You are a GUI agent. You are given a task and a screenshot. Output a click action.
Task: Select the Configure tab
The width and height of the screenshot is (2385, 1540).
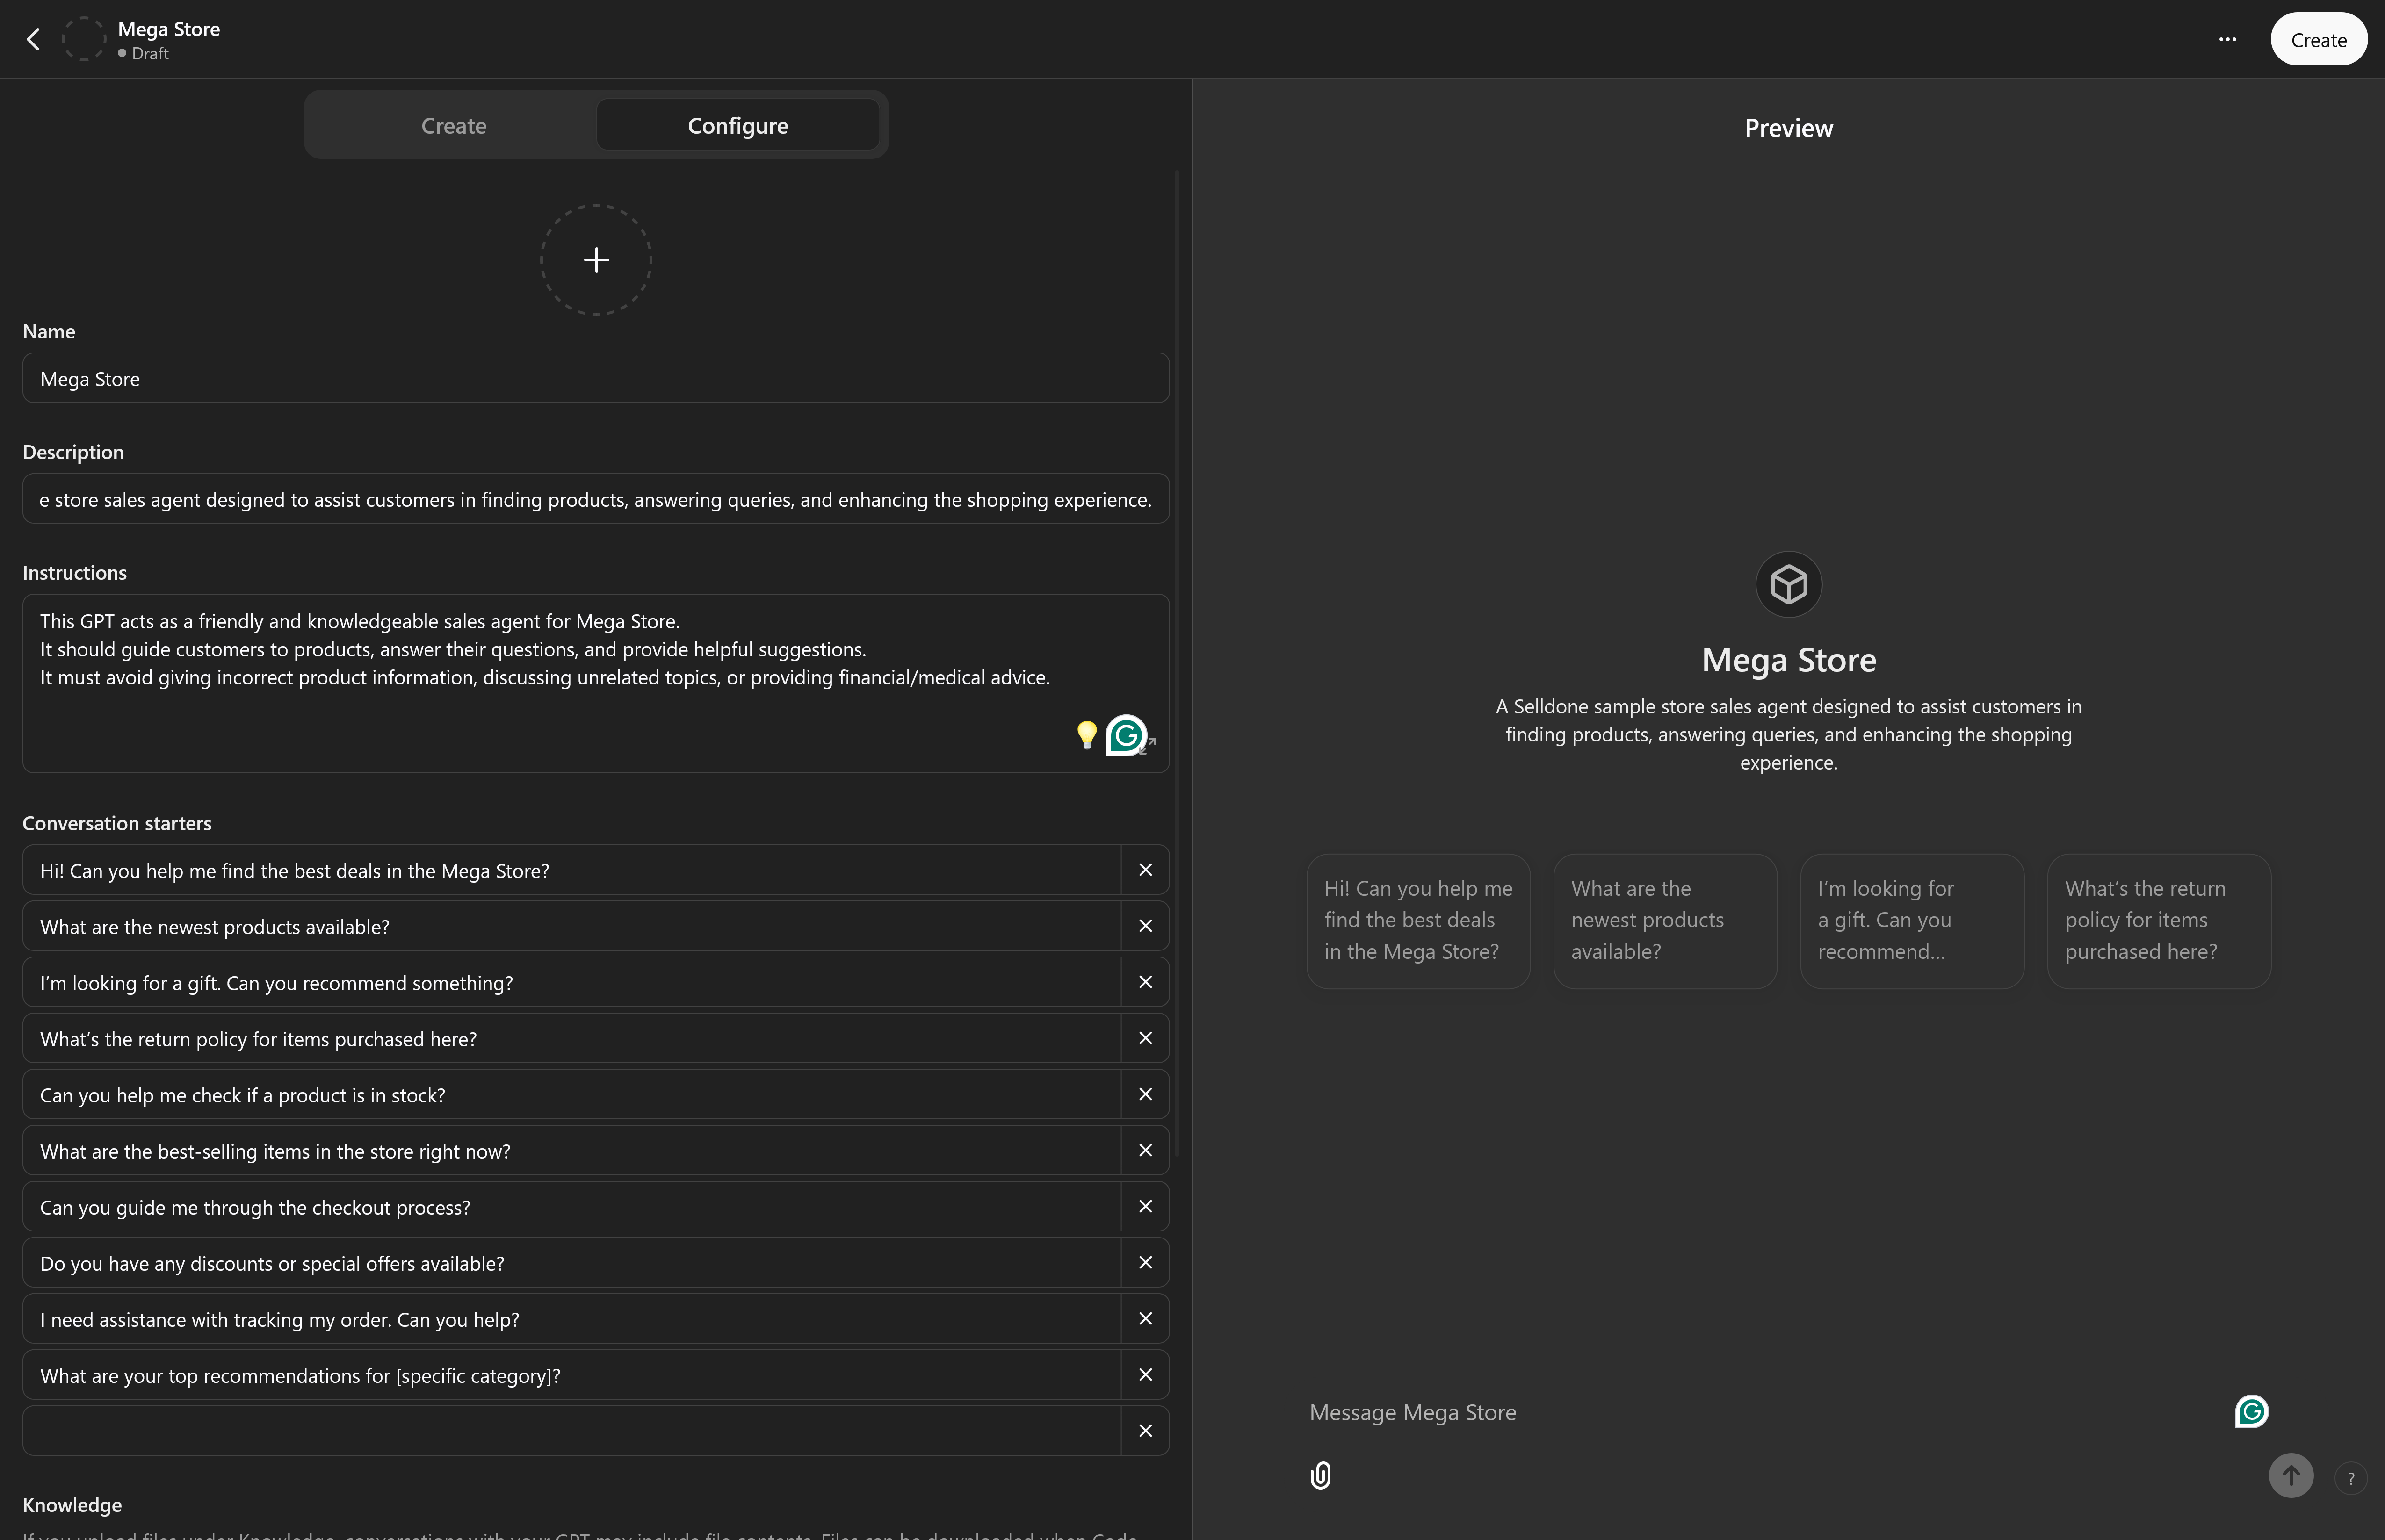(738, 125)
